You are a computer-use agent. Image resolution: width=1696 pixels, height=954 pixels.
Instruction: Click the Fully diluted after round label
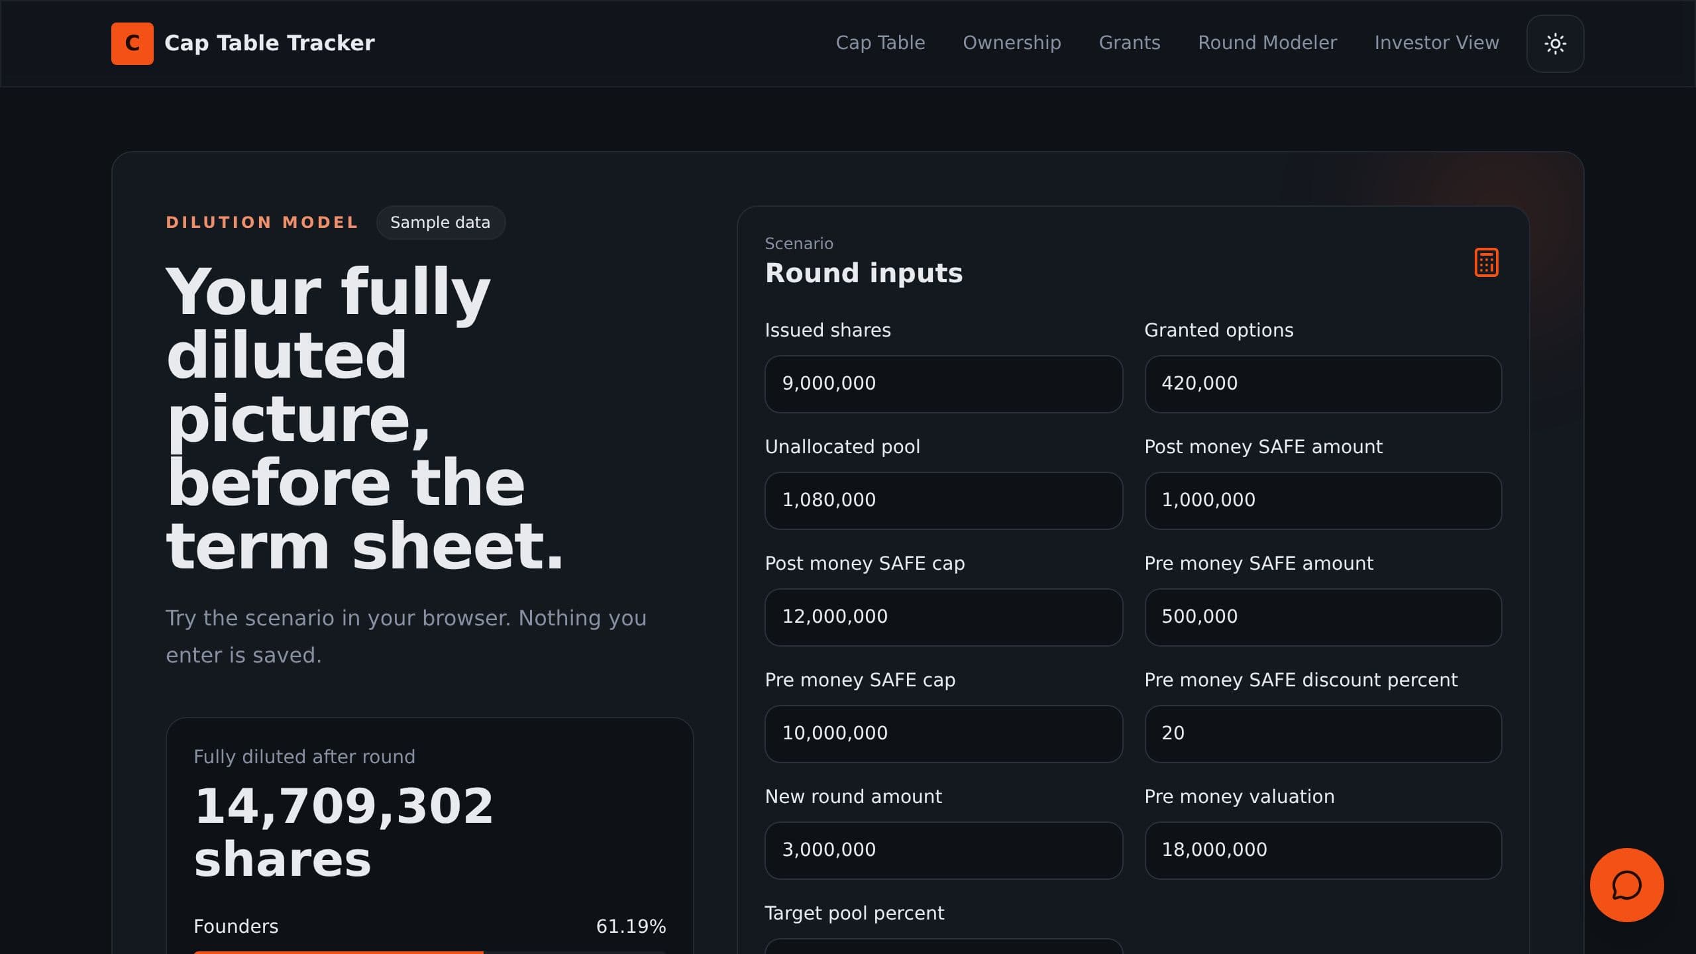click(x=304, y=757)
